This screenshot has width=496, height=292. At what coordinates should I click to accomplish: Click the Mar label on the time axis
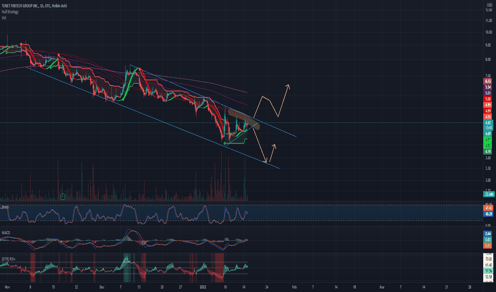point(382,287)
